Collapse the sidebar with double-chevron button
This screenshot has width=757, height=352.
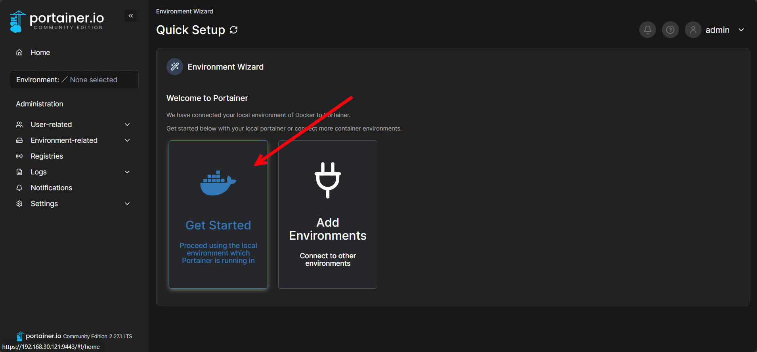tap(131, 16)
